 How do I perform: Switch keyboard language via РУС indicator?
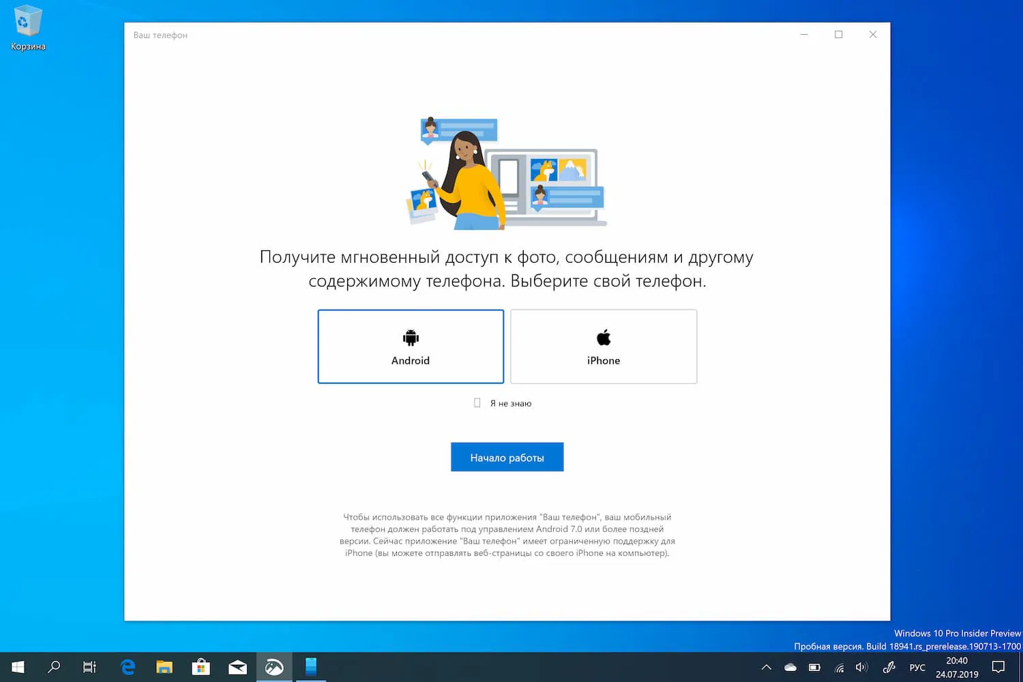tap(917, 667)
